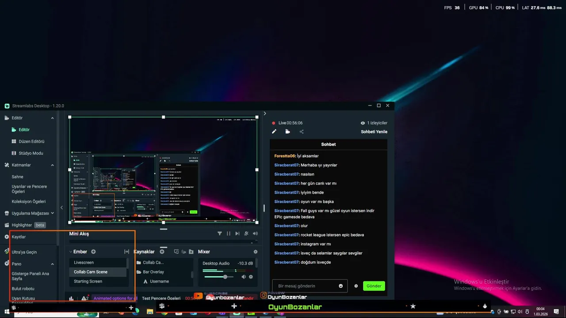Open Mixer advanced settings gear
This screenshot has width=566, height=318.
(x=255, y=252)
